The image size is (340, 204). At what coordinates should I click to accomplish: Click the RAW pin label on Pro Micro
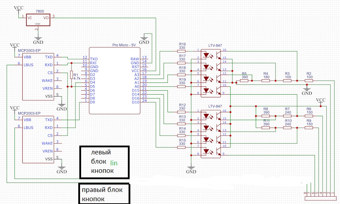[135, 59]
